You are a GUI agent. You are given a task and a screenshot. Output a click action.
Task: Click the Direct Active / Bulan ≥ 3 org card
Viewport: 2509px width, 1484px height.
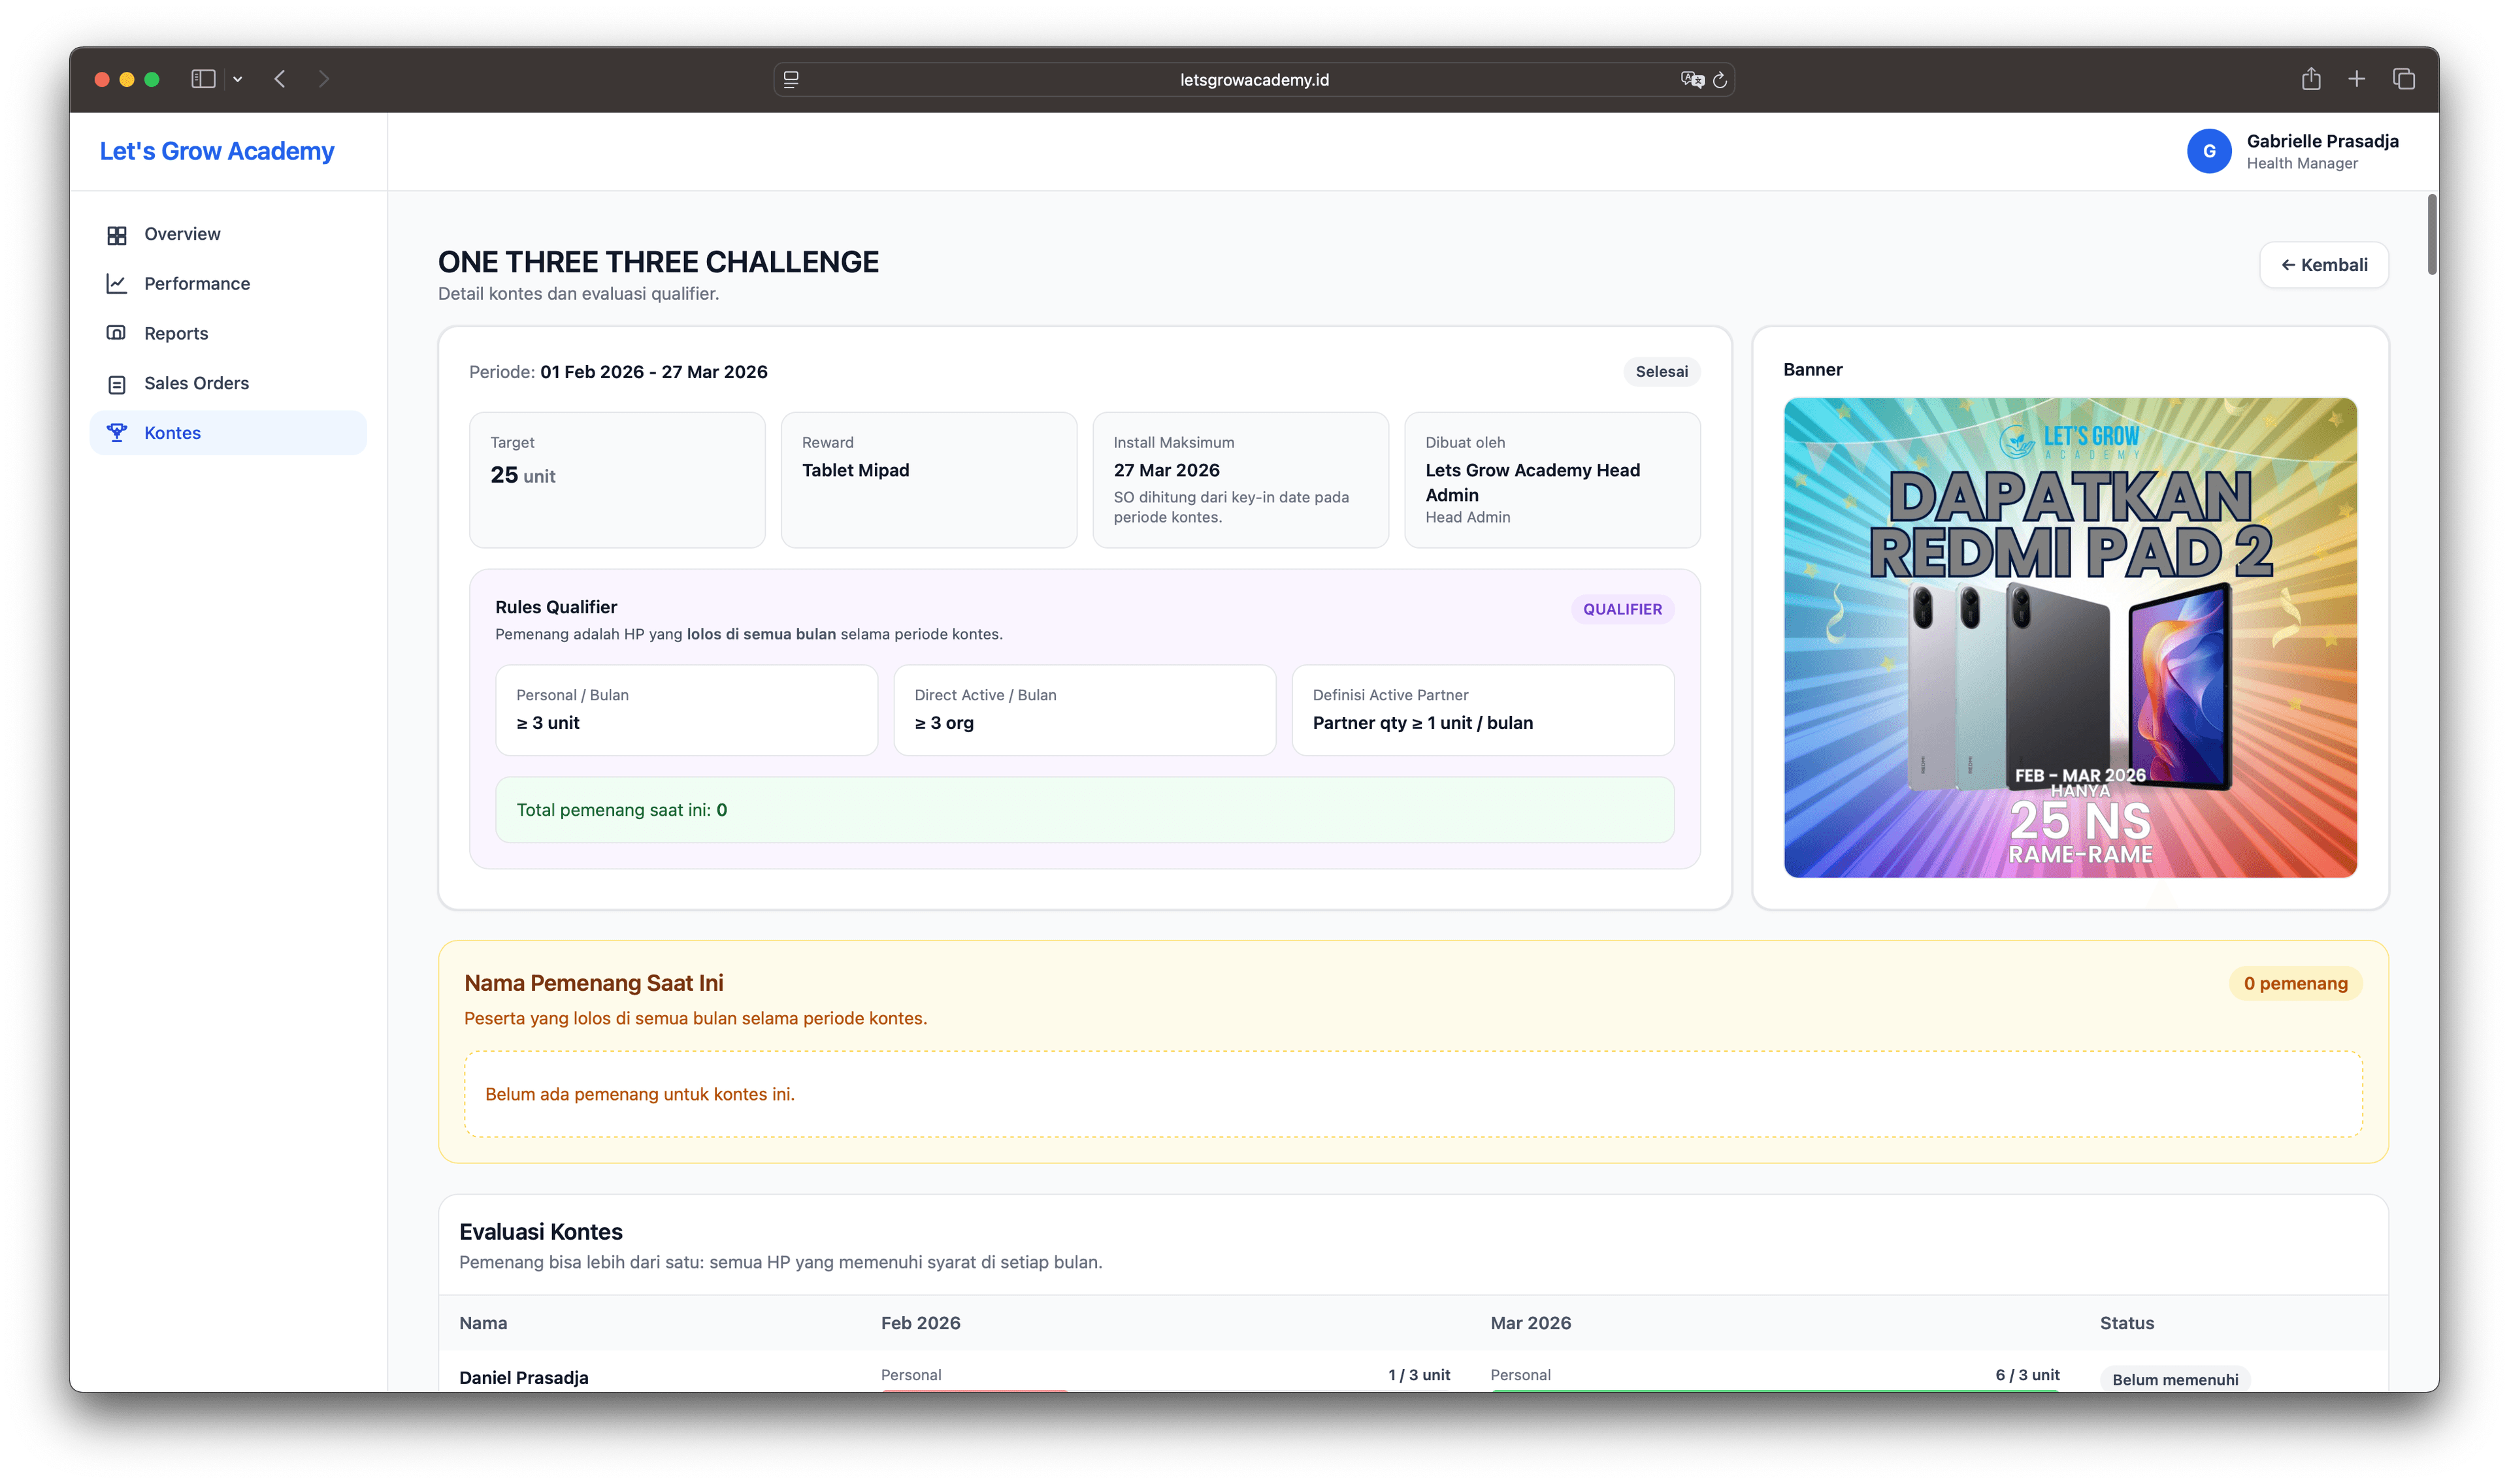(x=1084, y=710)
